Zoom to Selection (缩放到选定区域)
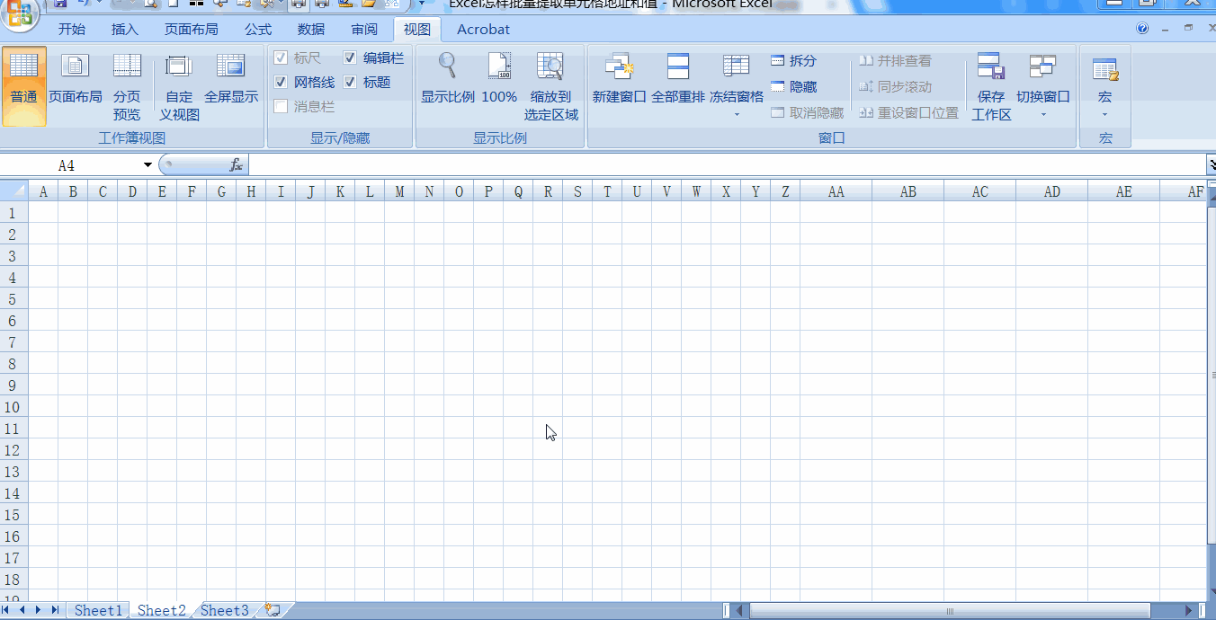Image resolution: width=1216 pixels, height=620 pixels. coord(551,86)
